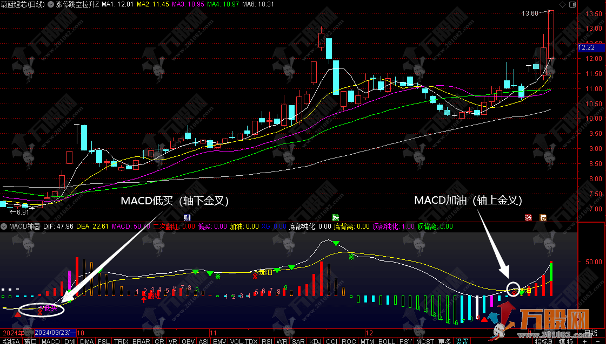606x344 pixels.
Task: Switch to KDJ indicator tab
Action: (x=315, y=341)
